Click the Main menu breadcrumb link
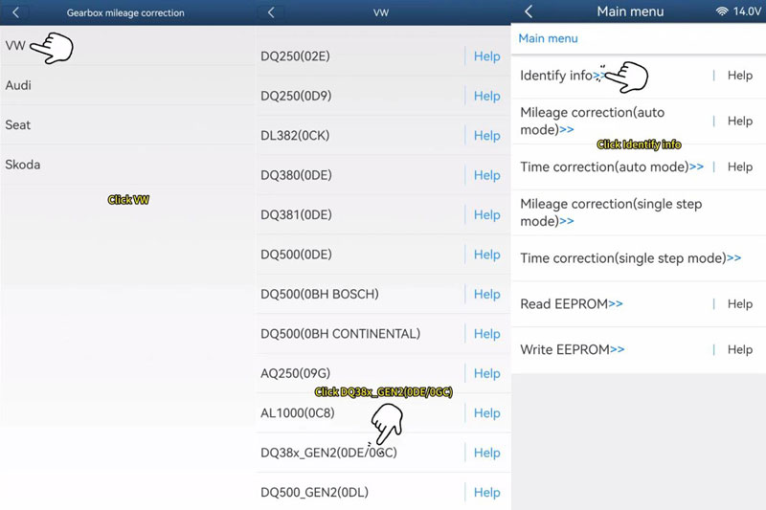Image resolution: width=766 pixels, height=510 pixels. [x=548, y=38]
